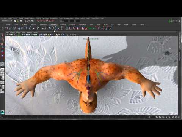This screenshot has height=137, width=182.
Task: Click the last-used tool icon in toolbox
Action: tap(2, 64)
